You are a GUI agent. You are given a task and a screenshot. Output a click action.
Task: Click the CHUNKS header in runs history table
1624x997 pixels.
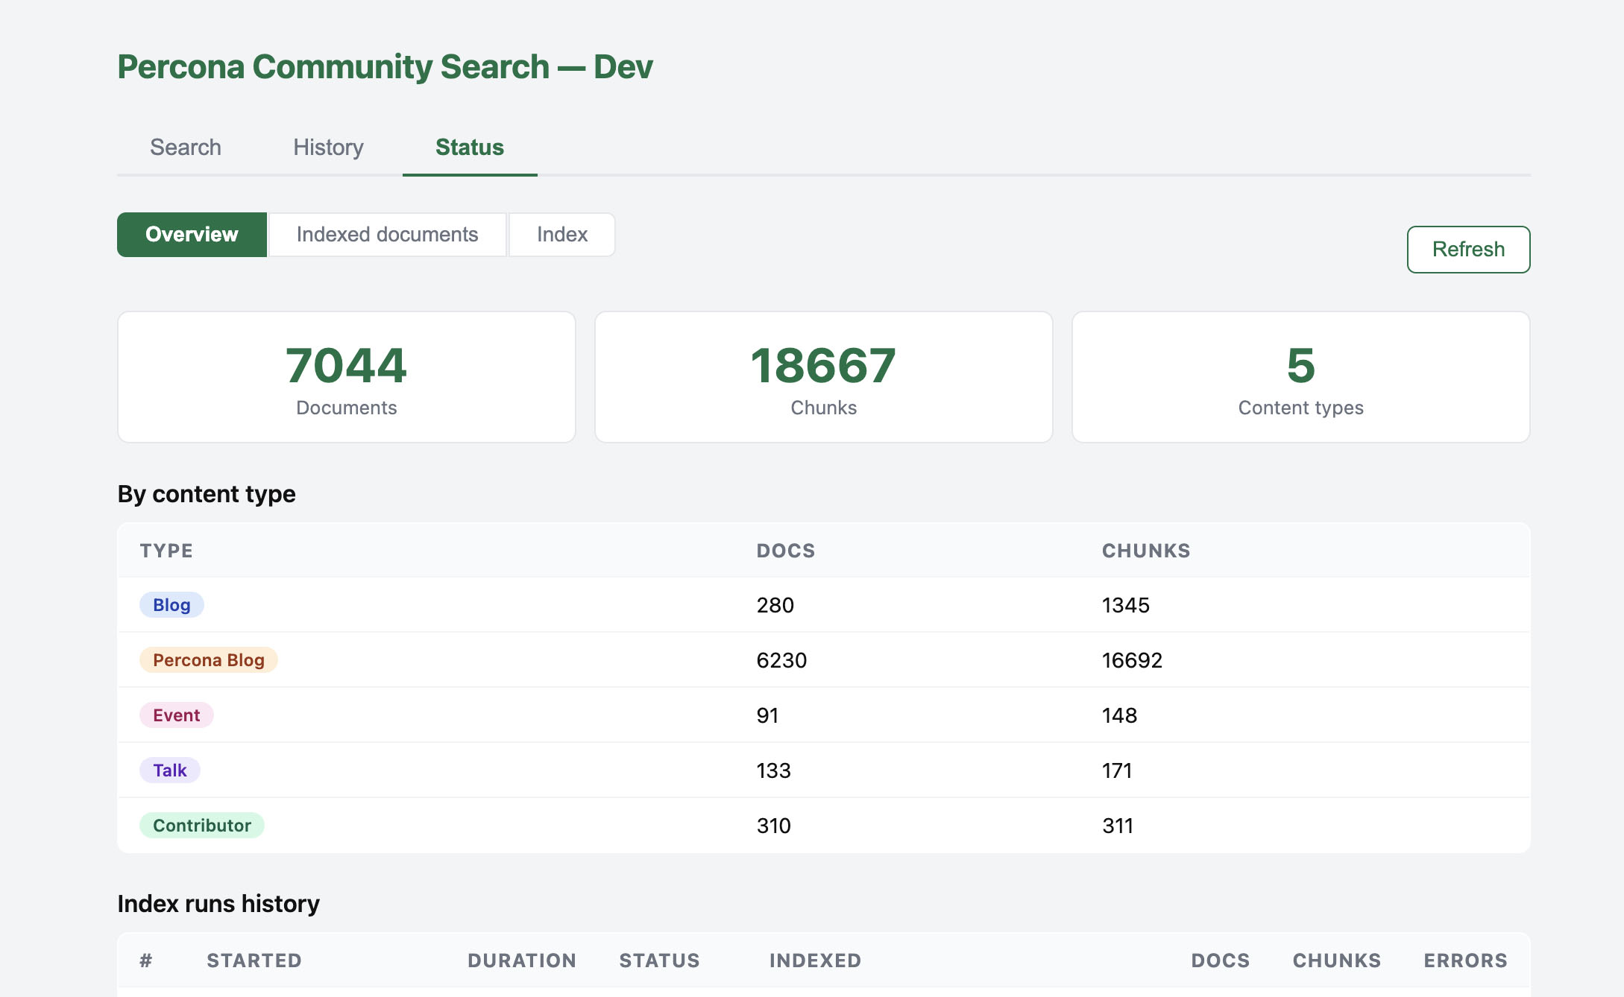(1337, 960)
